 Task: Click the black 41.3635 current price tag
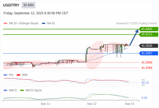[x=148, y=46]
